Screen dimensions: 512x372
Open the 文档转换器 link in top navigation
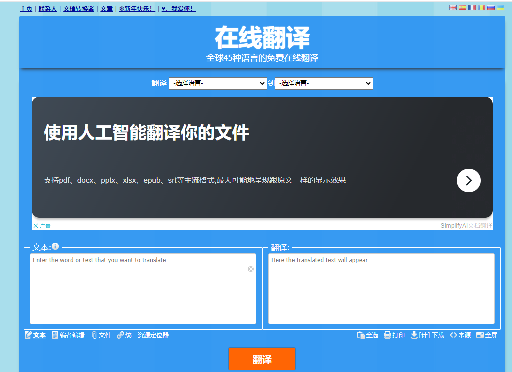(x=79, y=9)
